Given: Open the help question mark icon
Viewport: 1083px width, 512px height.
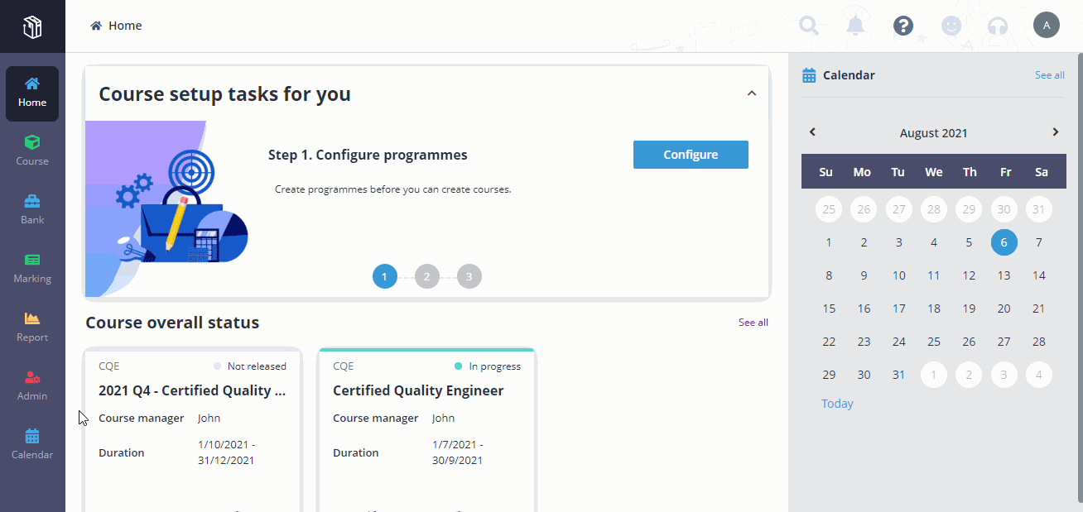Looking at the screenshot, I should click(903, 26).
